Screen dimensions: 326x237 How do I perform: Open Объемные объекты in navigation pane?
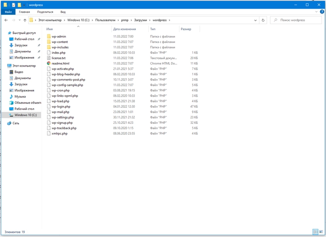coord(28,103)
